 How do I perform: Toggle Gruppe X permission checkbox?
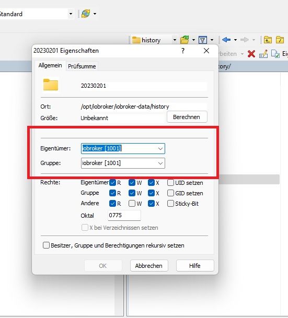151,193
